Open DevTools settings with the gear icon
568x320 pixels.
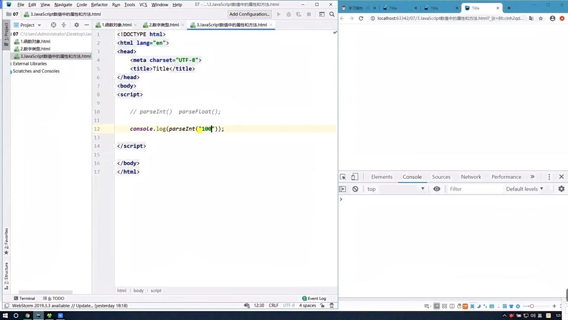point(562,188)
